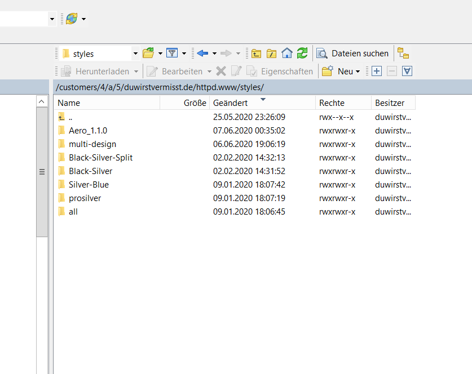Sort by the 'Rechte' column header
The width and height of the screenshot is (472, 374).
pyautogui.click(x=343, y=103)
